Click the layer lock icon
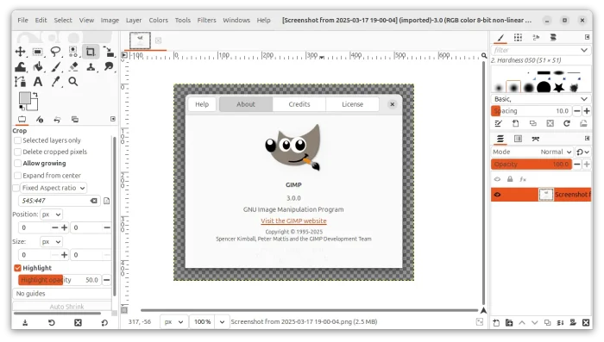 click(x=510, y=179)
